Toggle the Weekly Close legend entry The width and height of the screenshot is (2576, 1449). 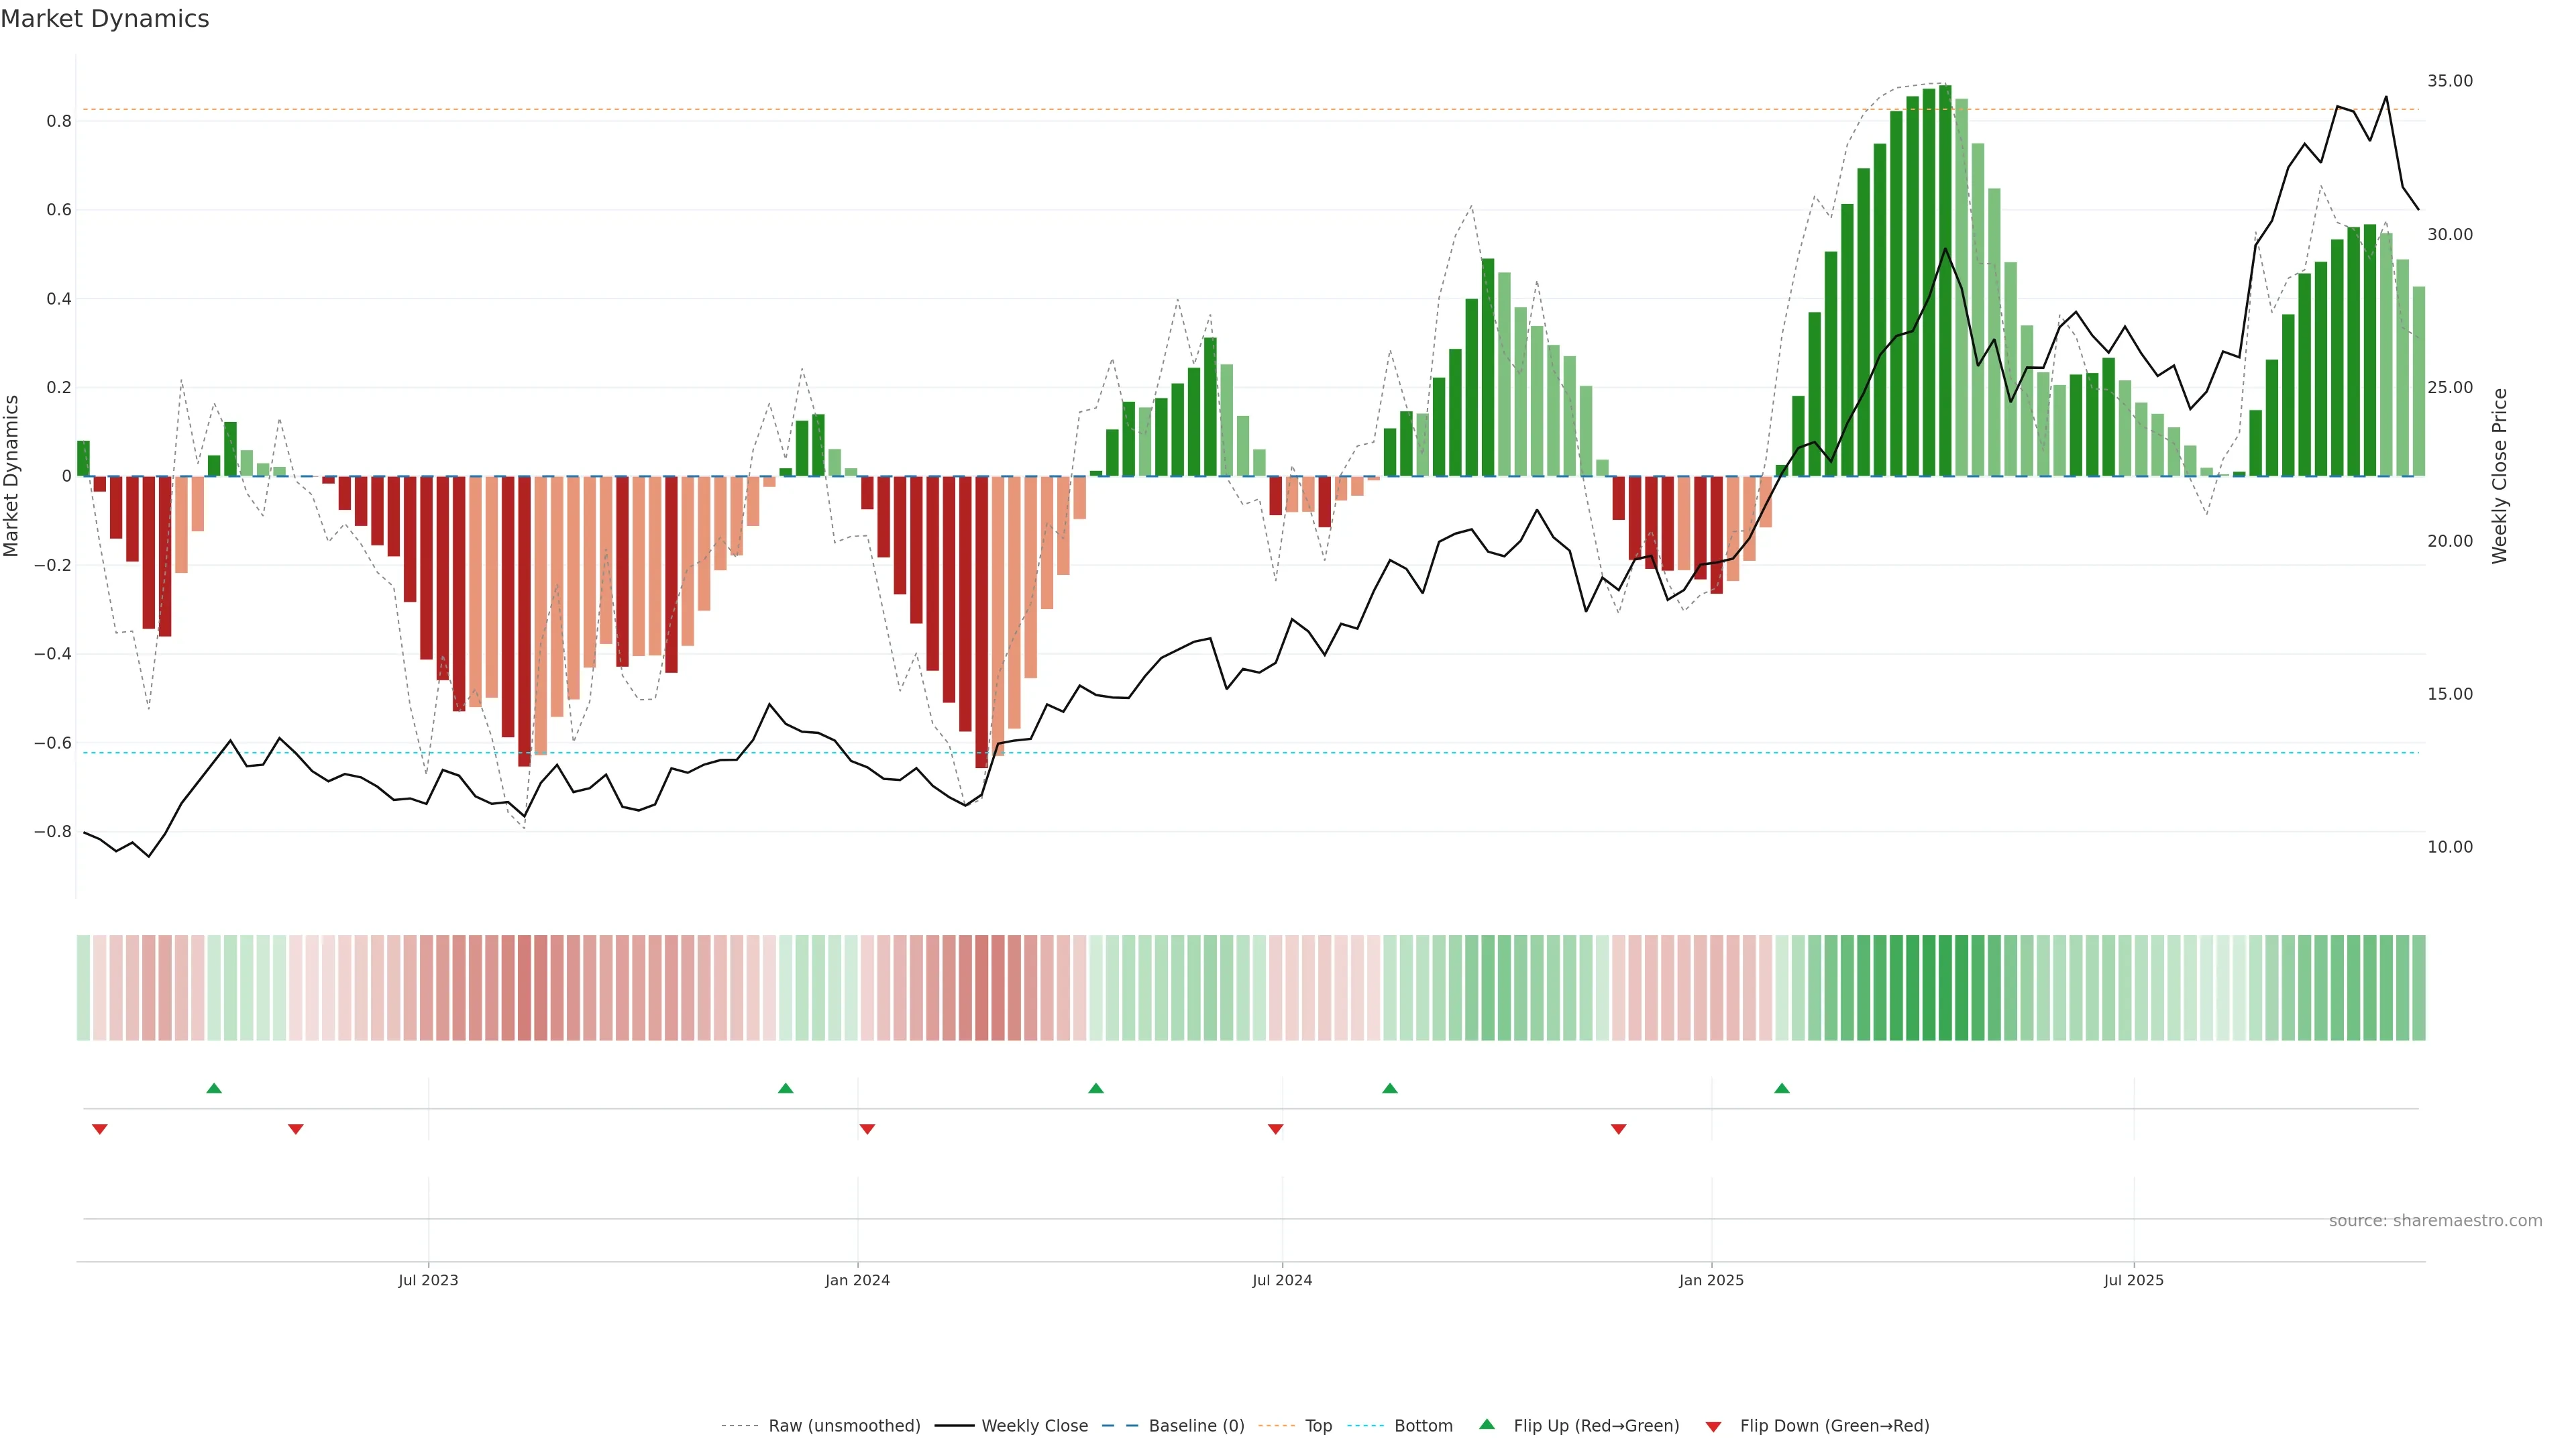click(1034, 1426)
